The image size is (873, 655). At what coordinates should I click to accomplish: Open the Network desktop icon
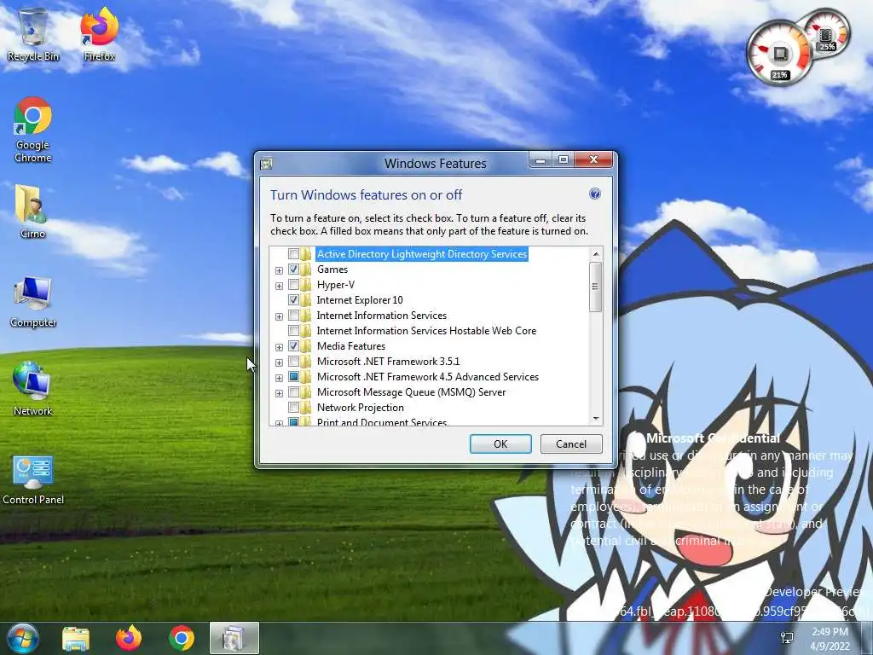33,389
